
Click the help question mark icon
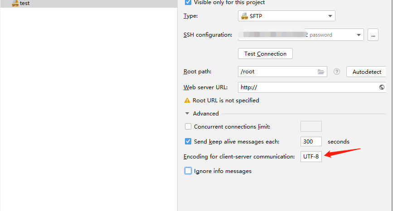click(x=337, y=72)
